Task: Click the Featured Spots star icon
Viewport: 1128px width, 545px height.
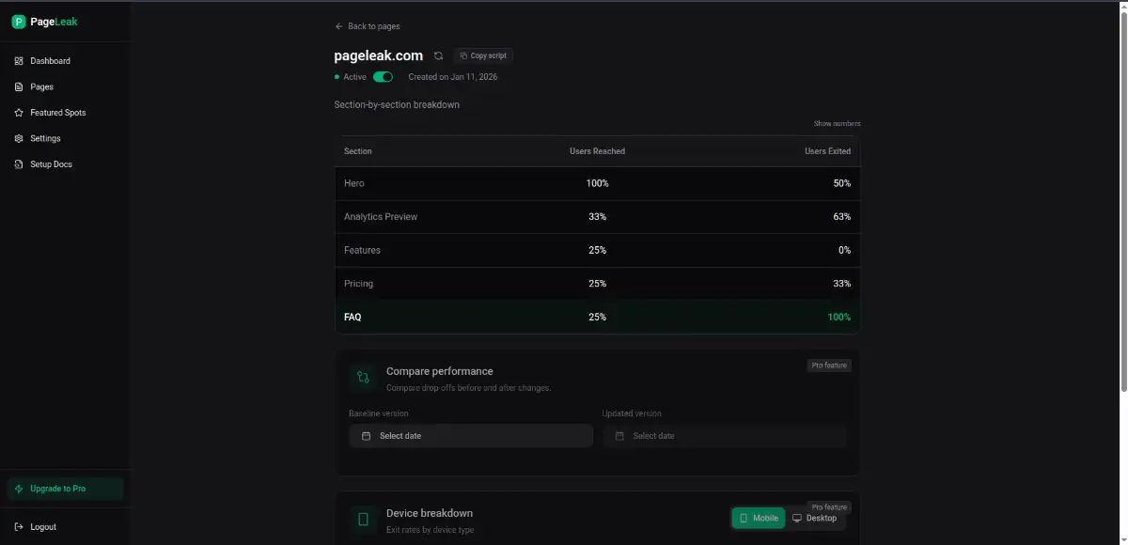Action: [x=20, y=113]
